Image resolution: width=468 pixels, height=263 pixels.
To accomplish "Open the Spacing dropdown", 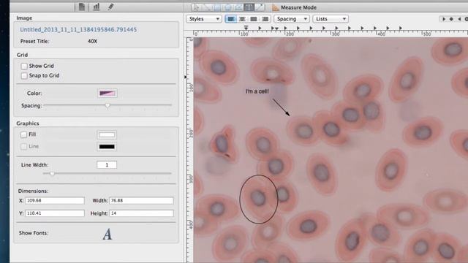I will coord(292,19).
